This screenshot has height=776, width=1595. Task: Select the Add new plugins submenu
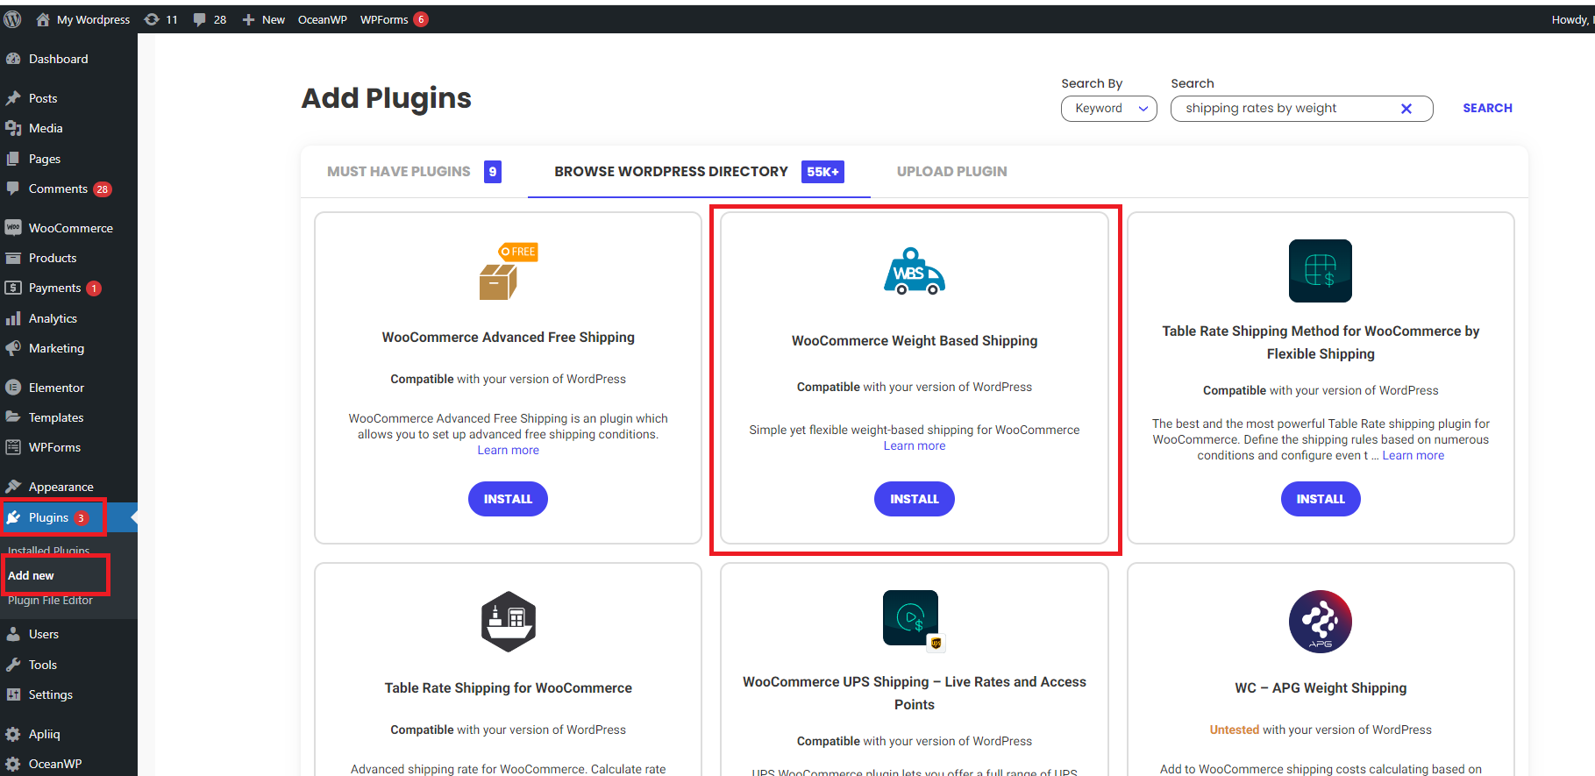[32, 575]
